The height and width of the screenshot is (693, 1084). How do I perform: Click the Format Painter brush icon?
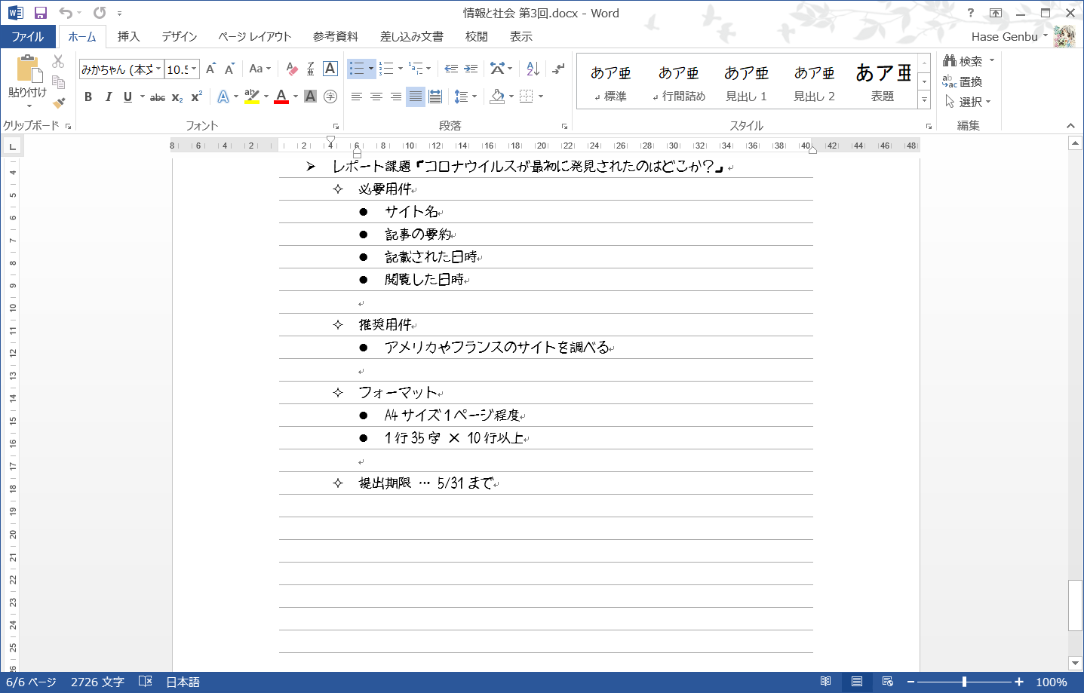[59, 103]
